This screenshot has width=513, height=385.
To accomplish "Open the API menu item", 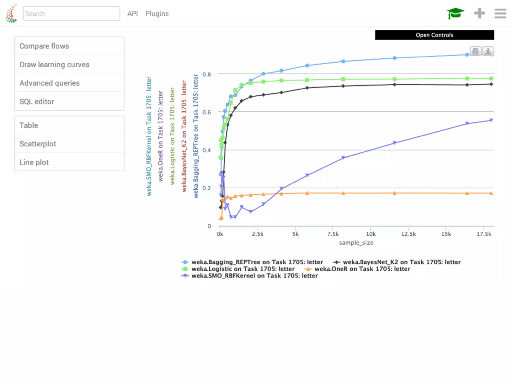I will coord(133,14).
